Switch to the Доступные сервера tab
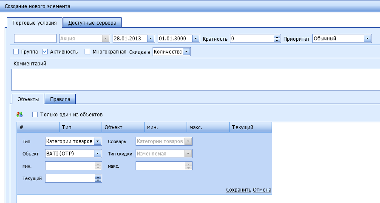Viewport: 380px width, 203px height. [92, 23]
